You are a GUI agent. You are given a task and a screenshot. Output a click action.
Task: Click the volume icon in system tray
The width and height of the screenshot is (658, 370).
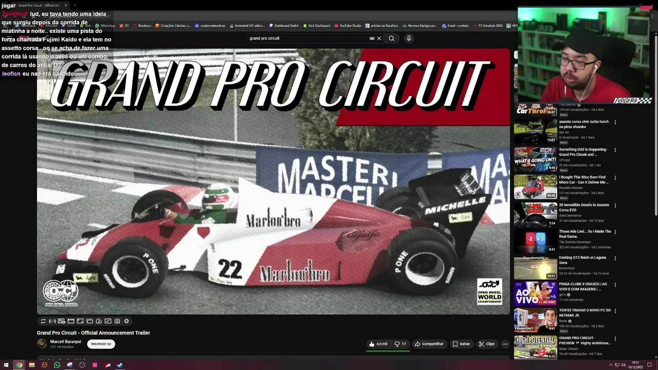coord(623,365)
